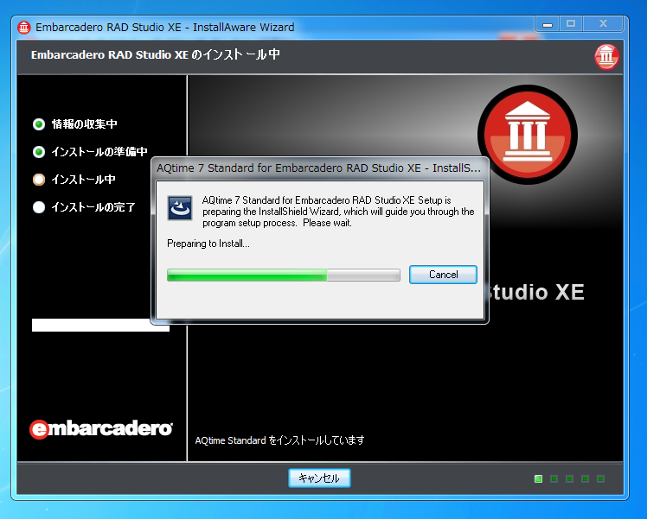Click the キャンセル button at the bottom
Image resolution: width=647 pixels, height=519 pixels.
pyautogui.click(x=319, y=478)
